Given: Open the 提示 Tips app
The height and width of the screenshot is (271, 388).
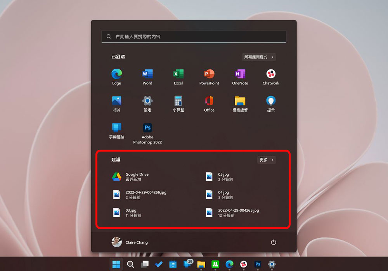Looking at the screenshot, I should [271, 104].
